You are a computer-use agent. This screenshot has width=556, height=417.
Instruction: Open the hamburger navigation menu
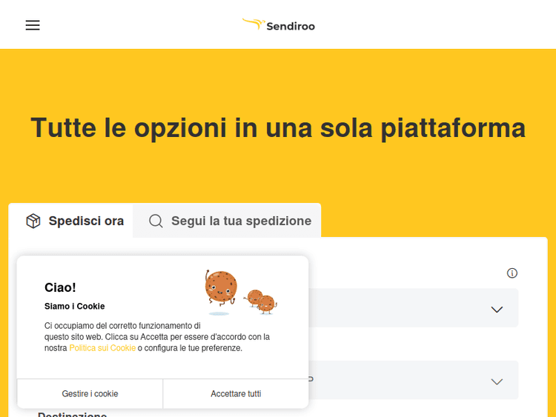pos(33,25)
